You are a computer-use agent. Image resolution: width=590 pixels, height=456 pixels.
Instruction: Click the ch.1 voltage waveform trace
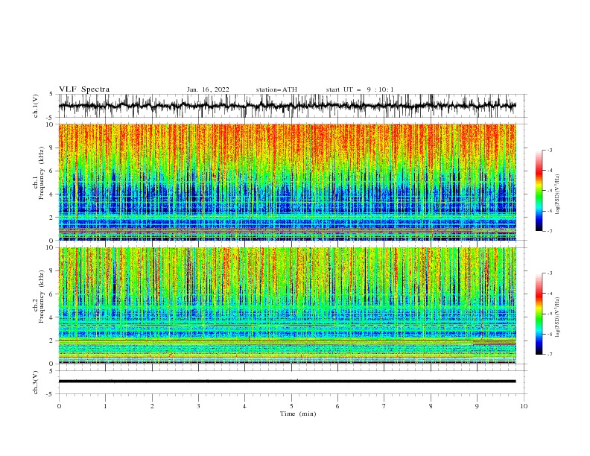pos(287,106)
